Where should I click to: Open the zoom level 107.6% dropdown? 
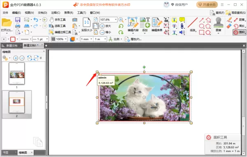click(x=116, y=20)
